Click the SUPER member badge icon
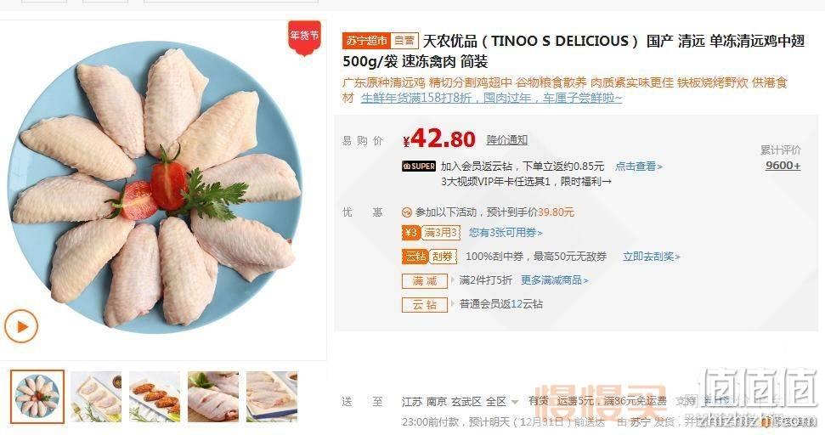This screenshot has width=825, height=435. point(419,167)
